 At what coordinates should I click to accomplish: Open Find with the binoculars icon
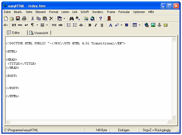[x=72, y=18]
